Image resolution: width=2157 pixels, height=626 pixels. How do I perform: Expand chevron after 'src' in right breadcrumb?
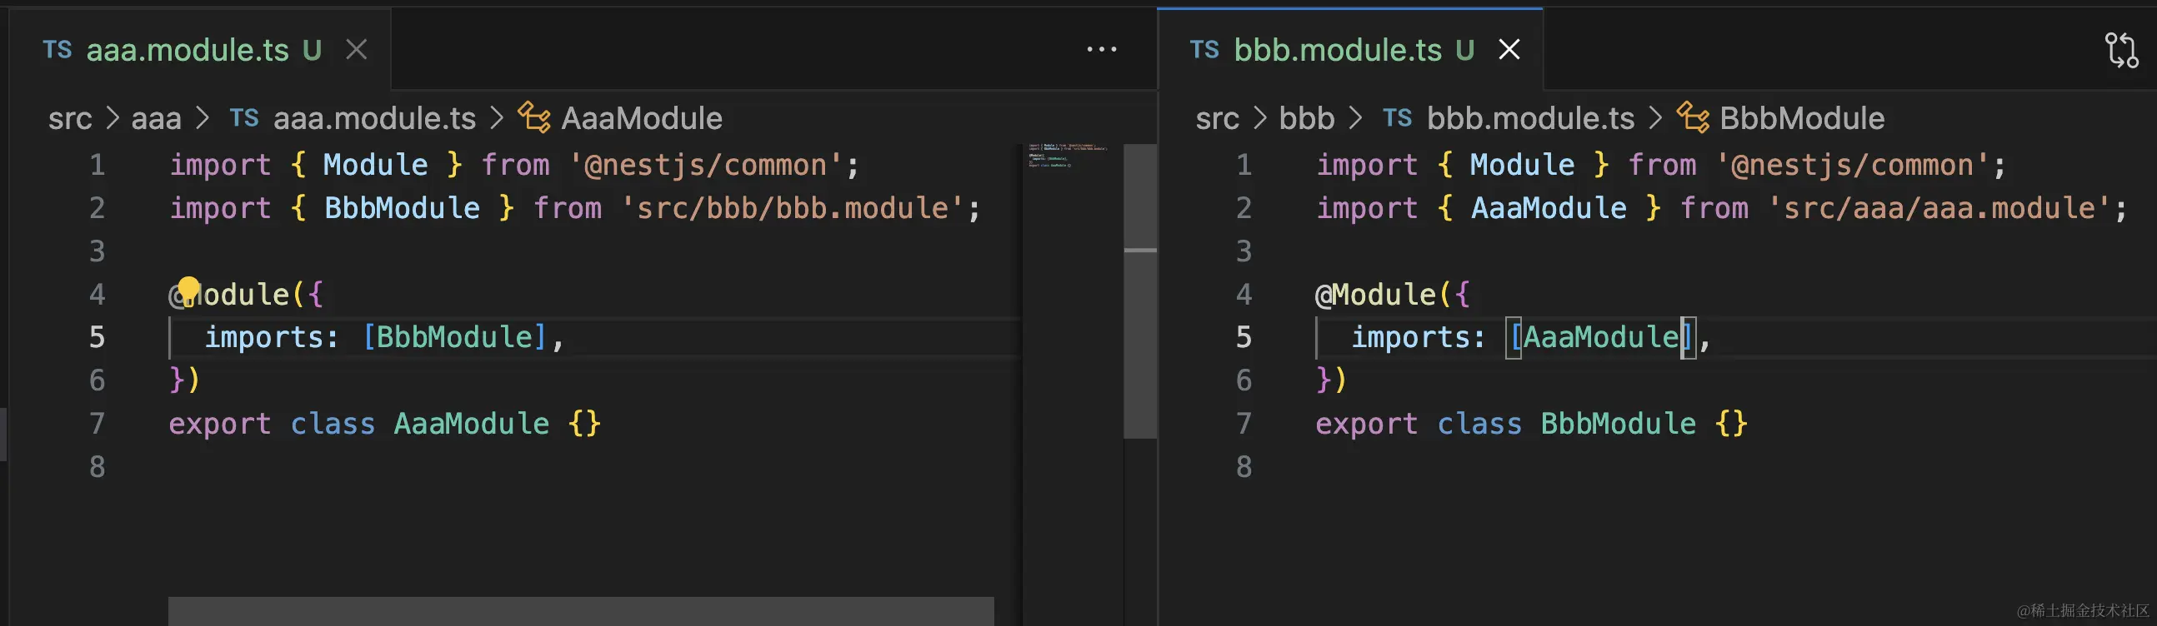pos(1259,118)
